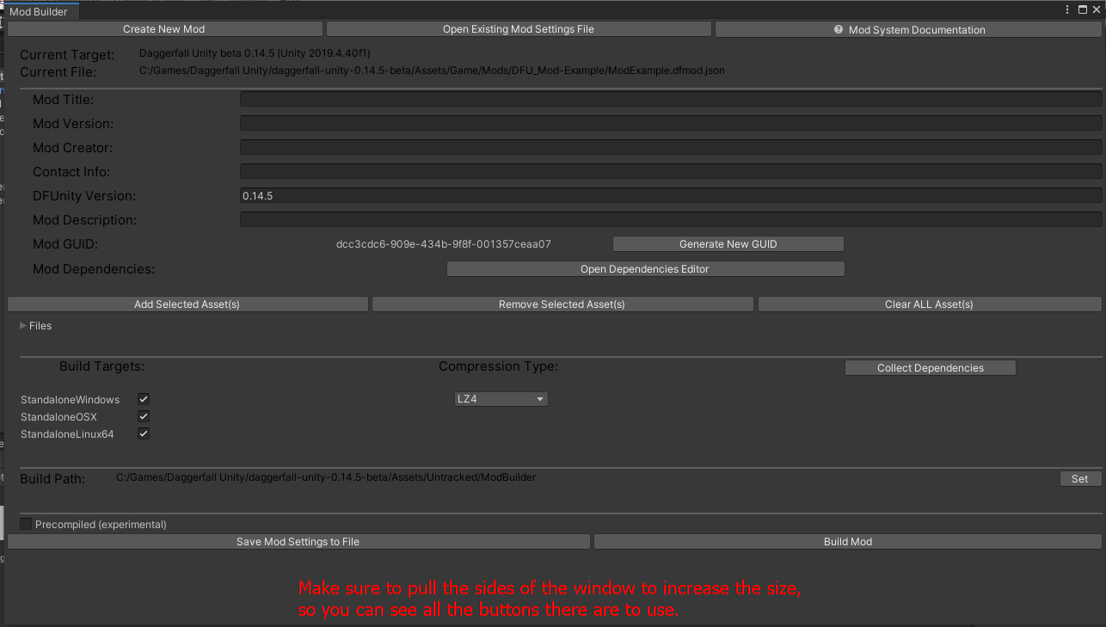1106x627 pixels.
Task: Open Existing Mod Settings File
Action: (x=519, y=29)
